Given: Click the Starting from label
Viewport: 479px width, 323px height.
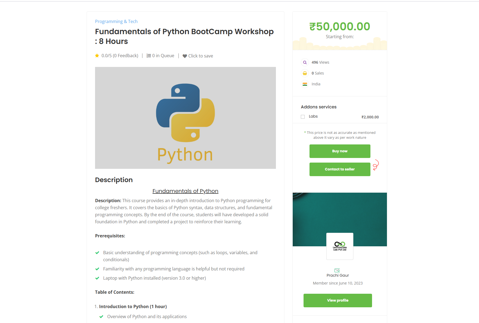Looking at the screenshot, I should [340, 37].
